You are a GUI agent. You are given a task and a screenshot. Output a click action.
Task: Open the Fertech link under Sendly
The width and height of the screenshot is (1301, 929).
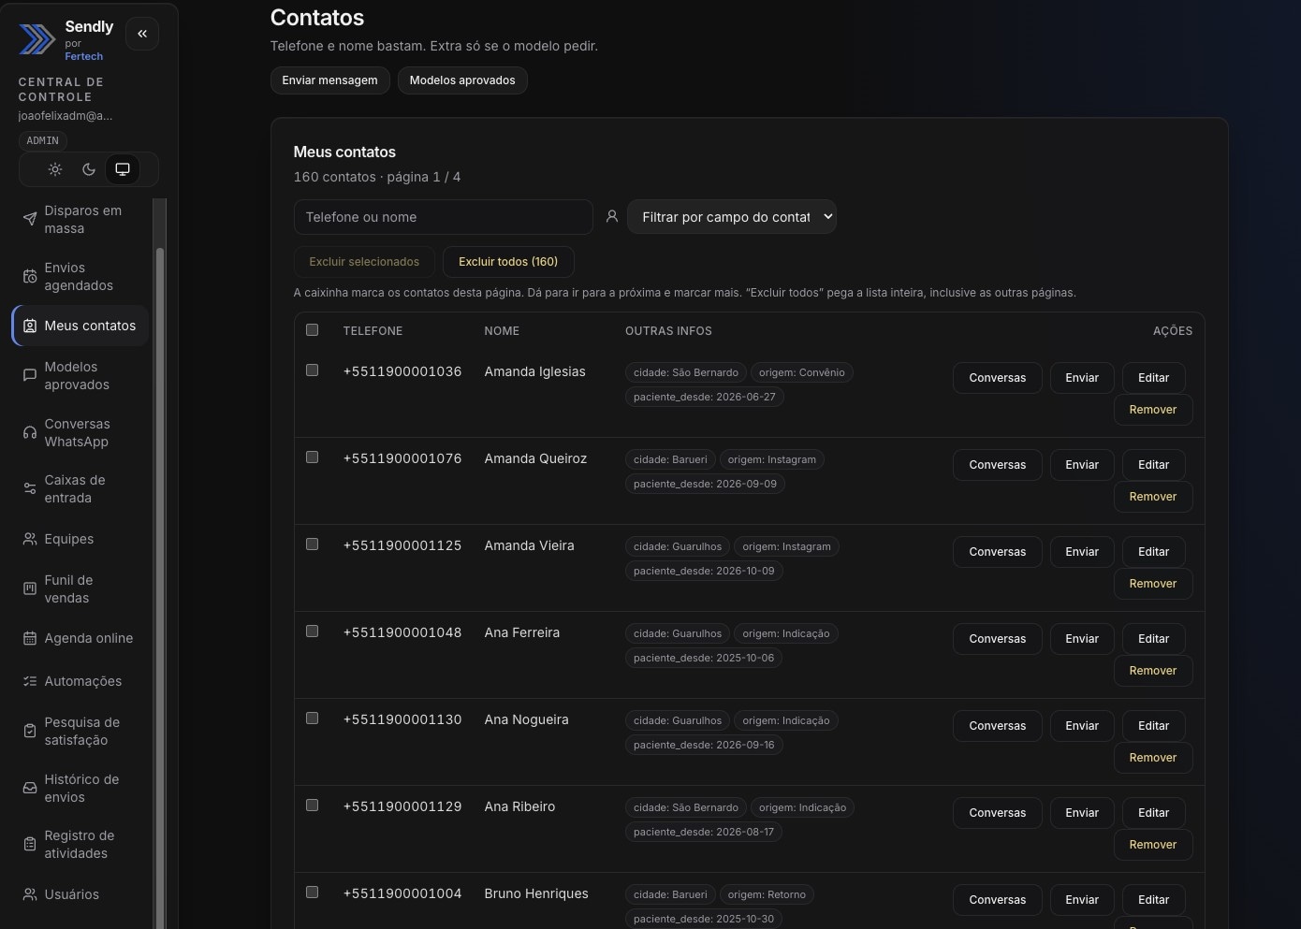point(84,56)
